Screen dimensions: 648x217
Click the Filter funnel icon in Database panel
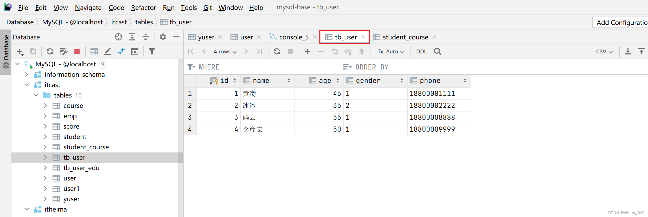pyautogui.click(x=152, y=51)
